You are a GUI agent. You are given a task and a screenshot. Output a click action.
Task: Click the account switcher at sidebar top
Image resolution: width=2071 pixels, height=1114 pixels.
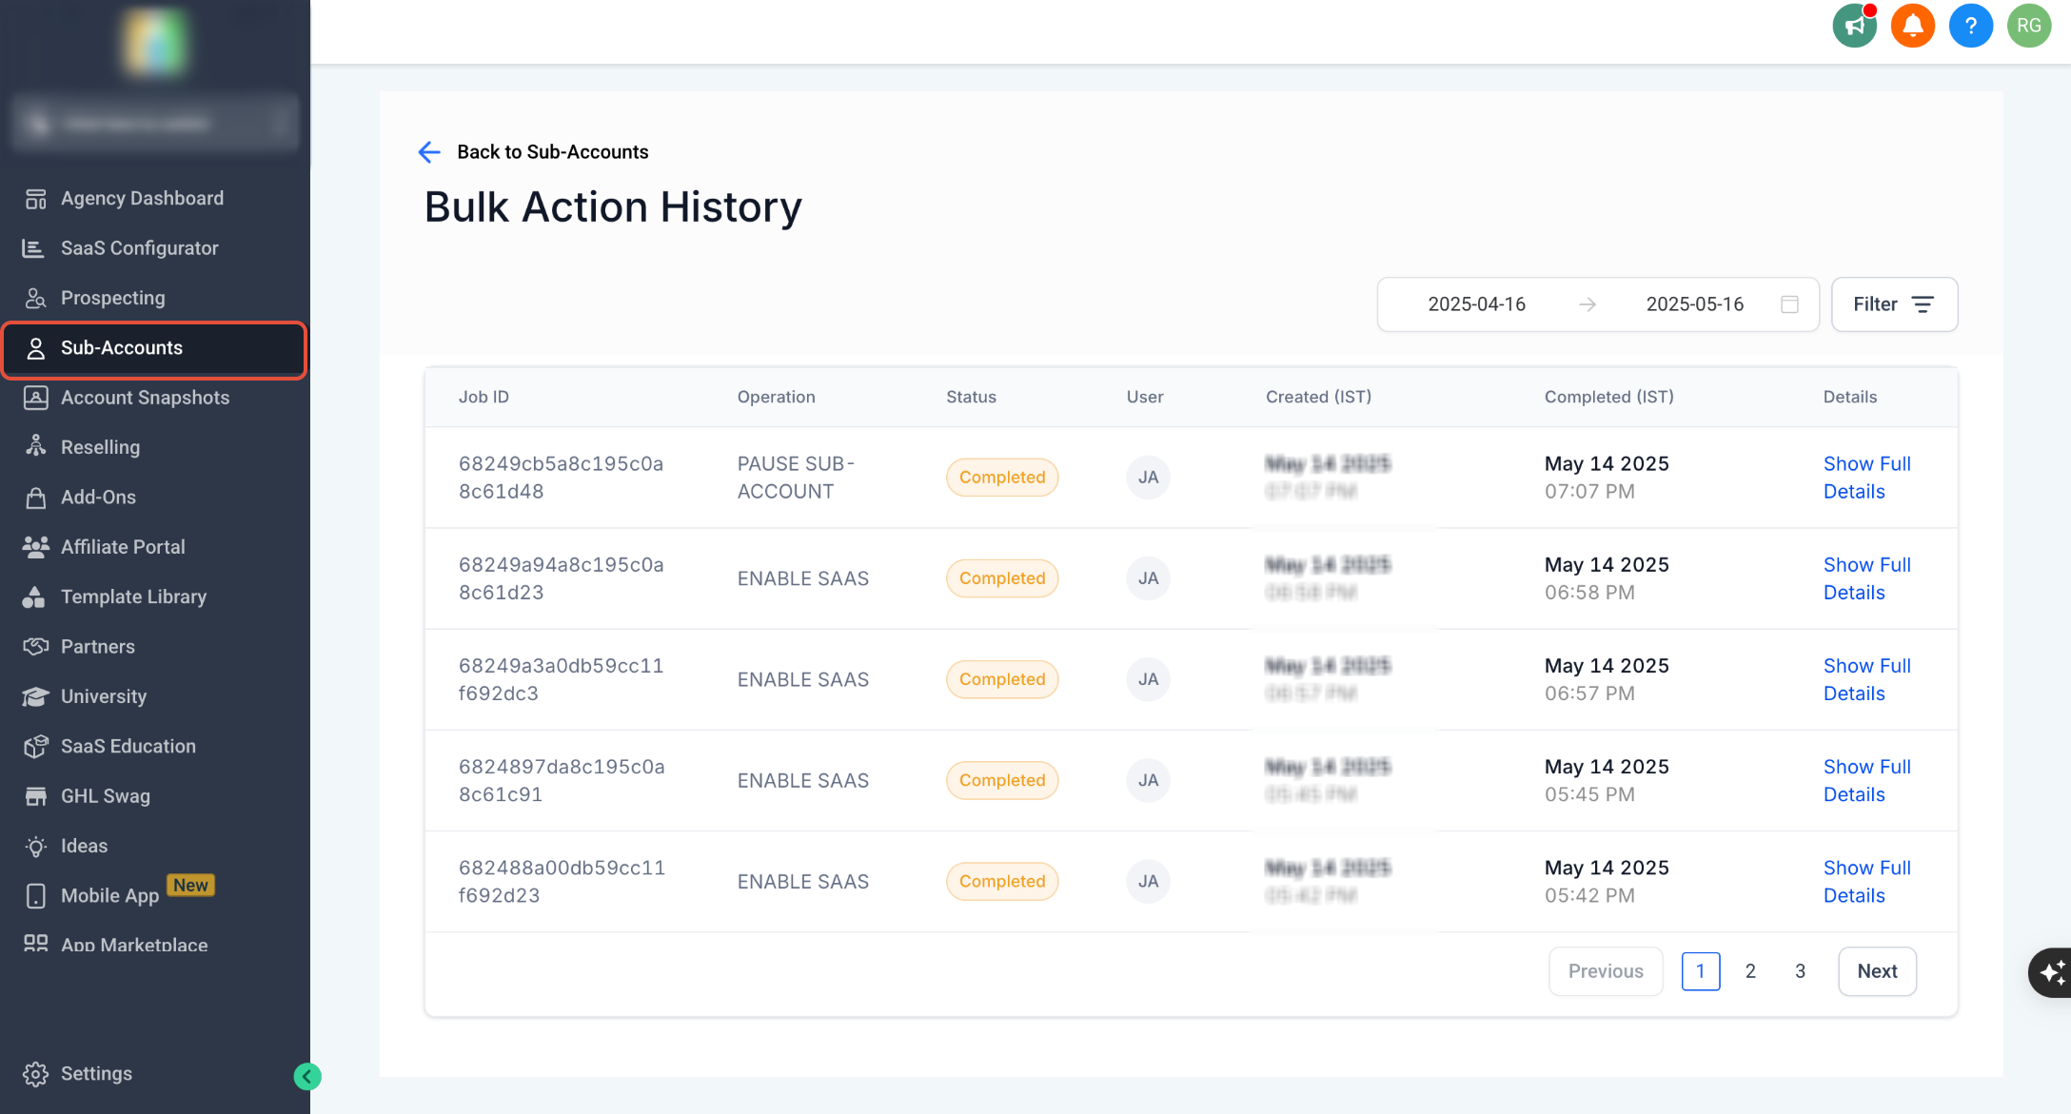(155, 124)
